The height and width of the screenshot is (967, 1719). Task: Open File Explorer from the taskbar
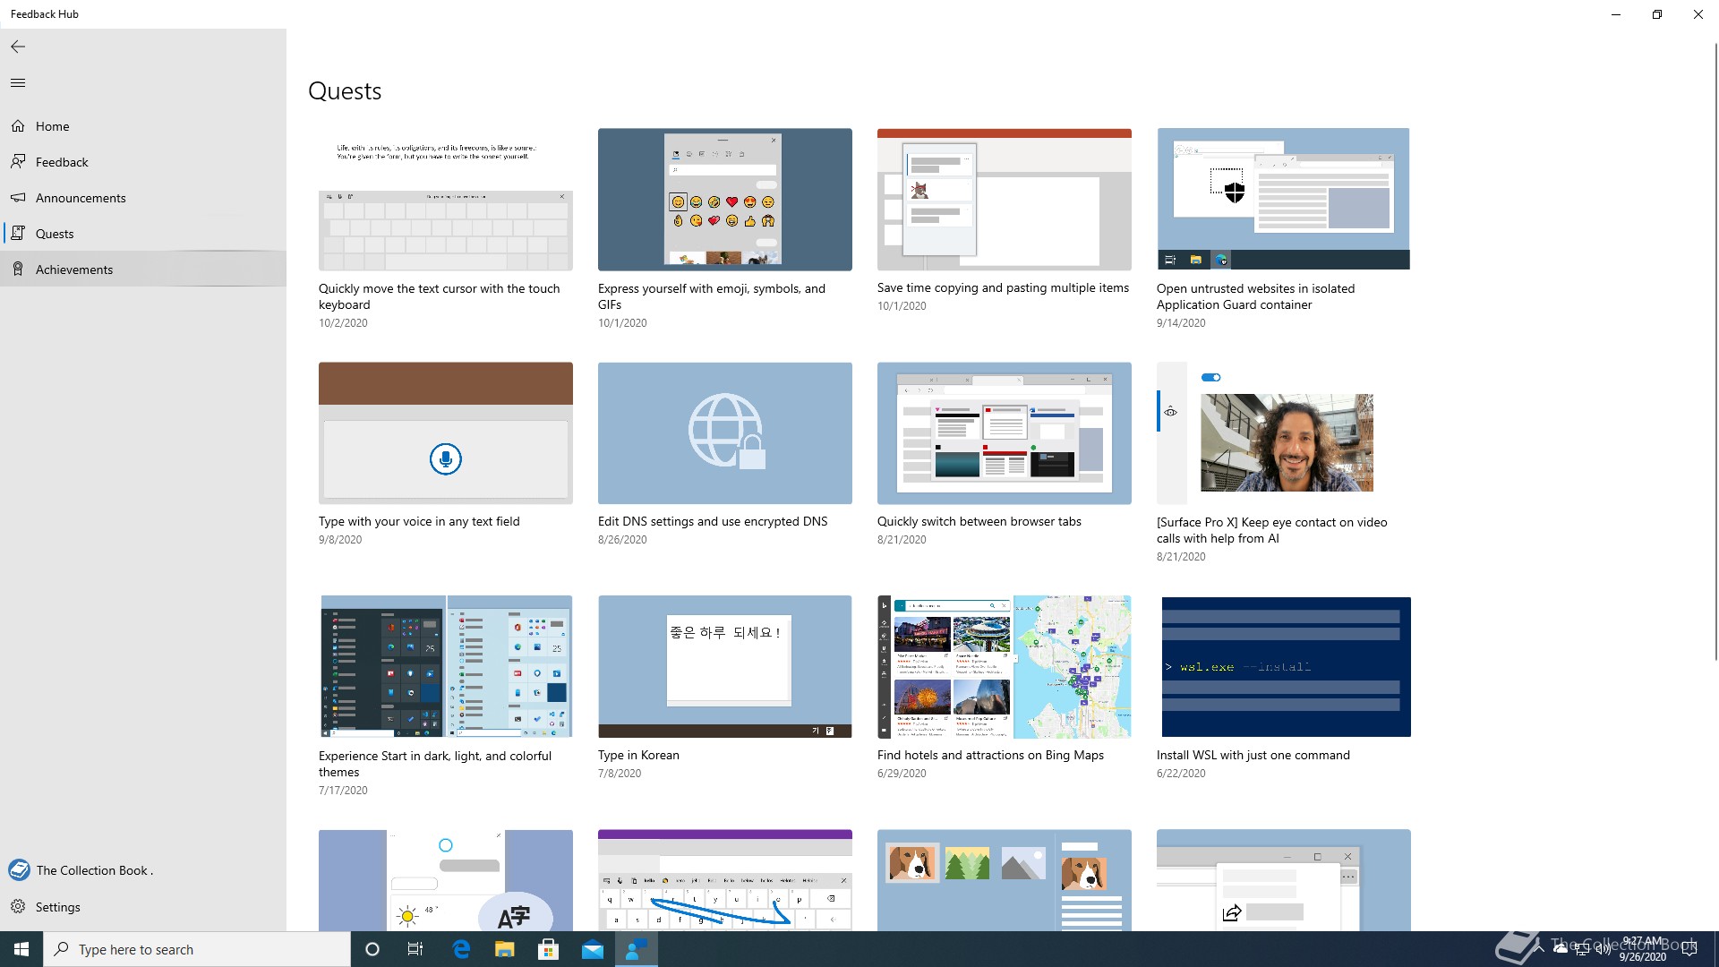click(x=505, y=949)
